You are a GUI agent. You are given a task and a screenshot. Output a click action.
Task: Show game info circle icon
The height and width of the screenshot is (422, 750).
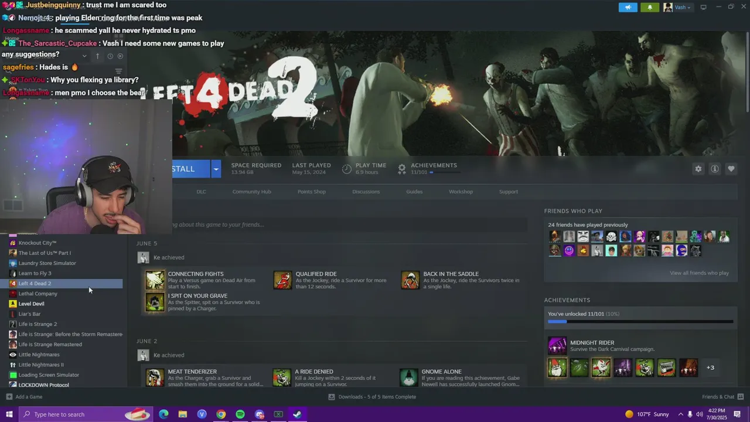(x=715, y=169)
